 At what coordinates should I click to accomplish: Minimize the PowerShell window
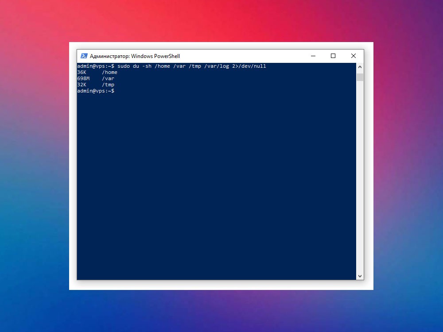[x=313, y=56]
